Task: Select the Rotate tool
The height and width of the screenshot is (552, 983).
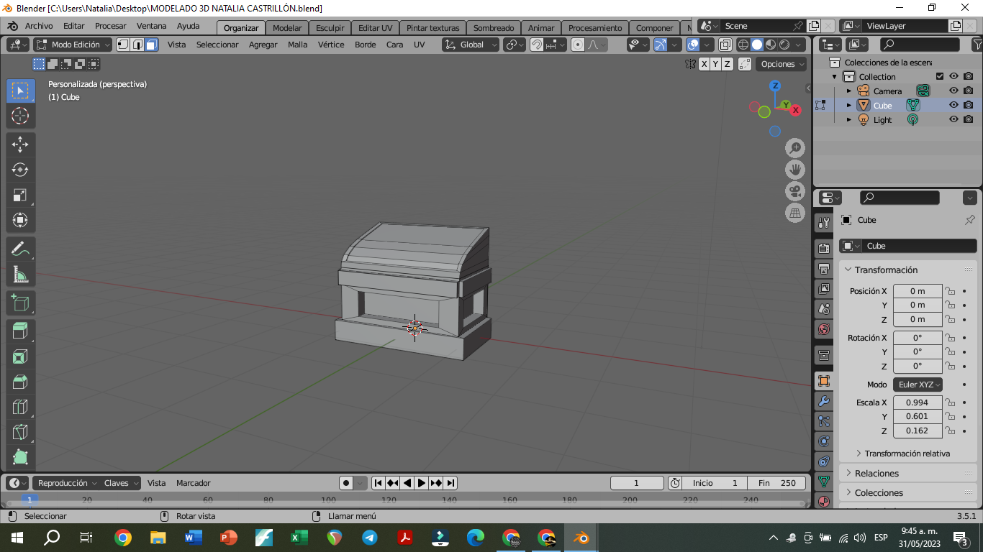Action: coord(20,170)
